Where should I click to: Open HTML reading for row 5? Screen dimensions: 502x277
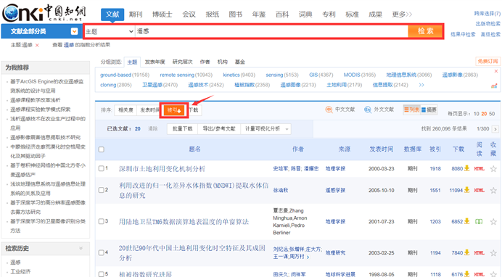tap(479, 274)
